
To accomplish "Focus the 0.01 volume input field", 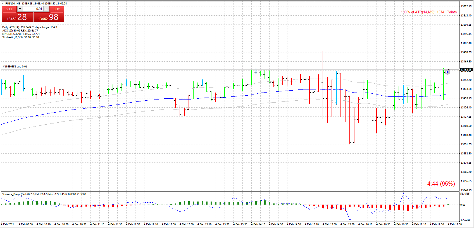I will pos(33,9).
